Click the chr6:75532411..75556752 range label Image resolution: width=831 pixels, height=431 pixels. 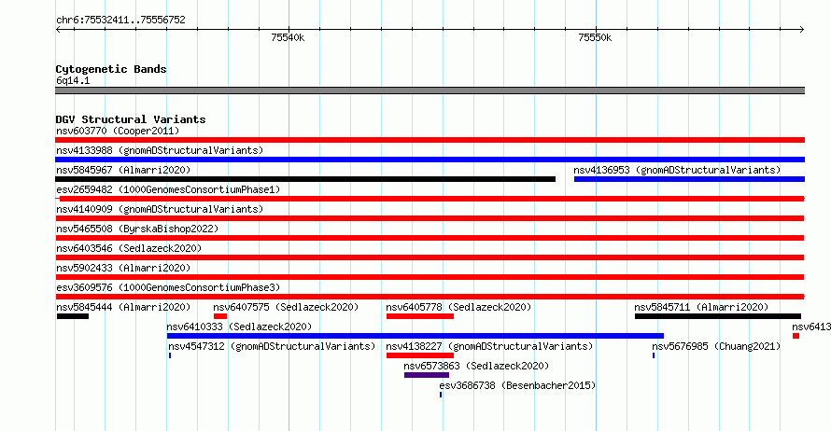(x=120, y=20)
